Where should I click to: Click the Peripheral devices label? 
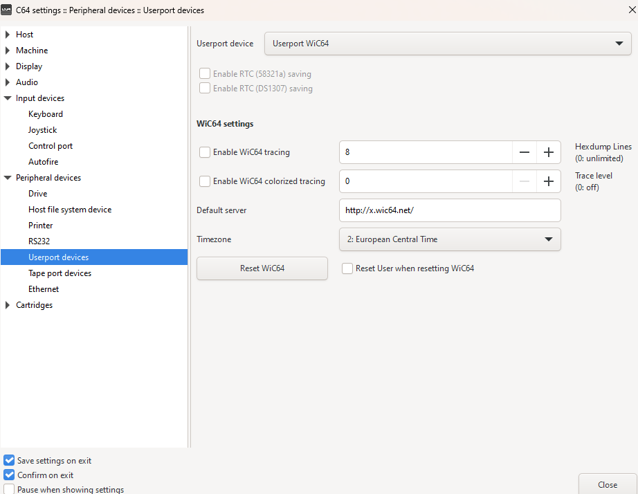(48, 178)
